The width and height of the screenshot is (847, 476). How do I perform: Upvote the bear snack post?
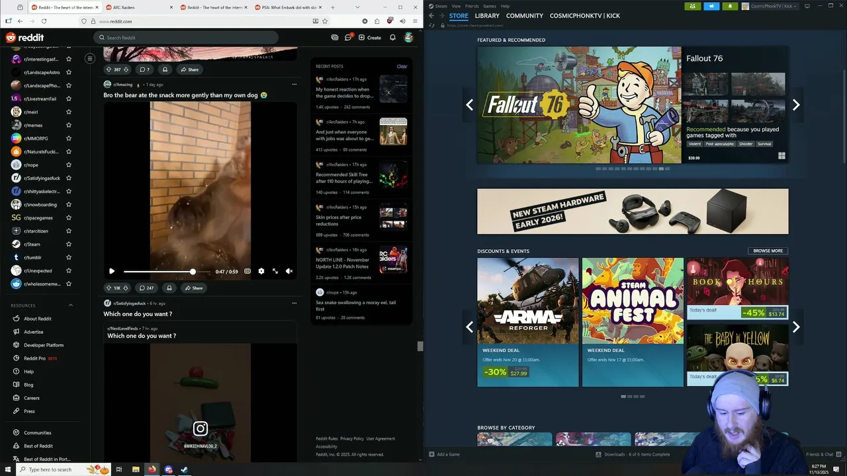point(109,288)
